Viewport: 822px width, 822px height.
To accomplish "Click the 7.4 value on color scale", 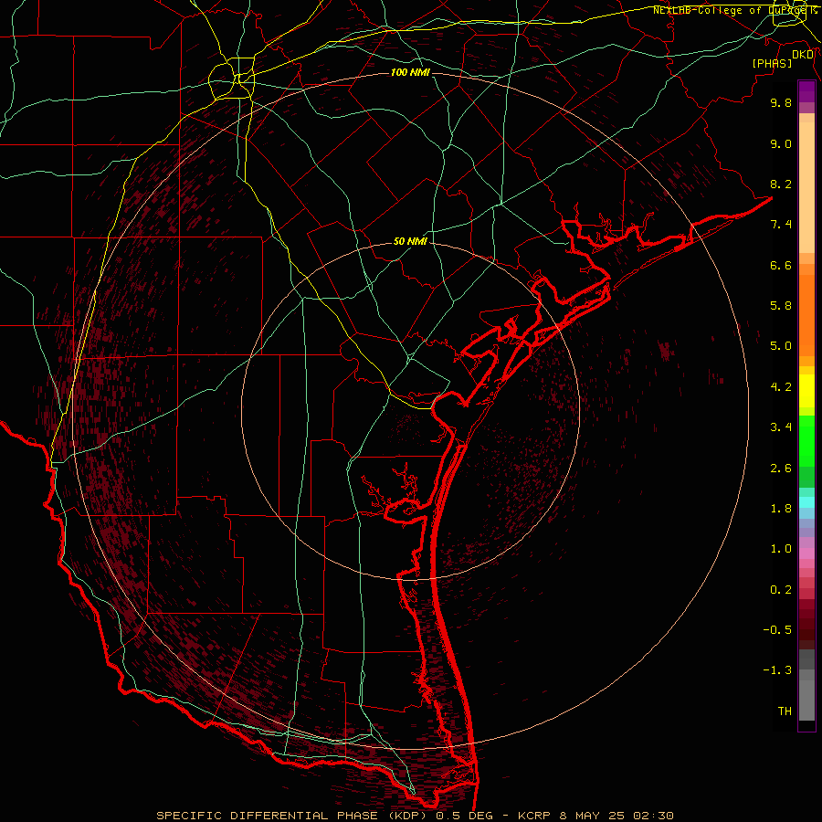I will point(781,225).
